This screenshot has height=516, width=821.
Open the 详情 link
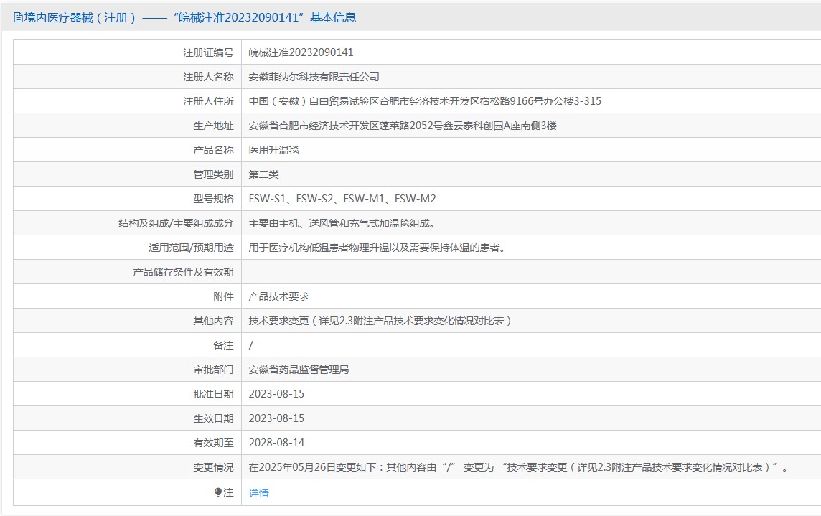pos(259,493)
